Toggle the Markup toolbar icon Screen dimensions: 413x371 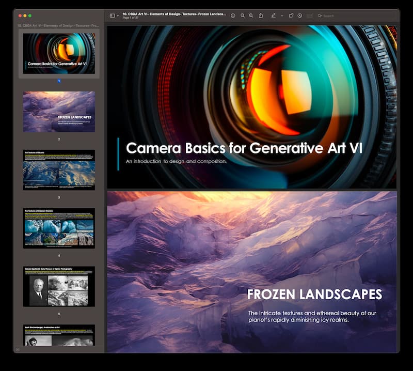(300, 16)
